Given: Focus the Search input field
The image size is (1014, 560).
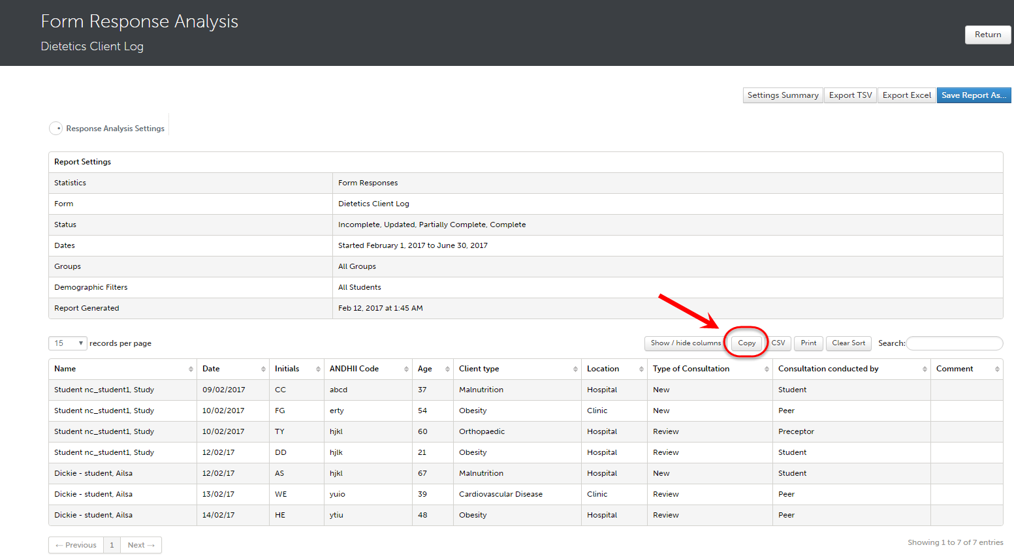Looking at the screenshot, I should pos(954,343).
